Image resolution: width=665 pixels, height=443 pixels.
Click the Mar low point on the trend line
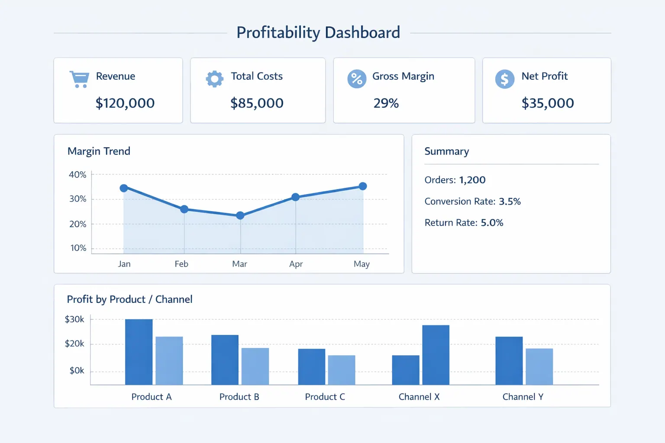(239, 215)
